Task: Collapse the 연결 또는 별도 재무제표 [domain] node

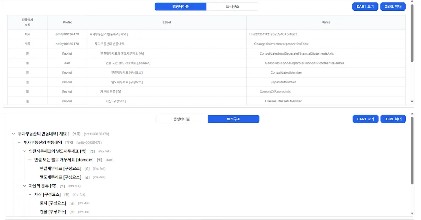Action: [x=30, y=160]
